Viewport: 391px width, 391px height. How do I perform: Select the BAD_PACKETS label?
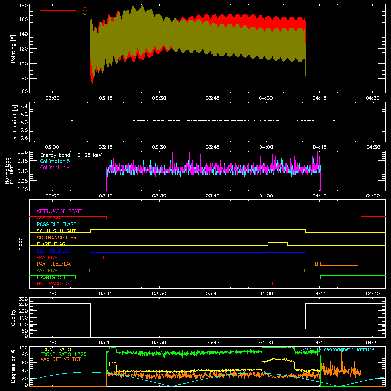[x=53, y=283]
